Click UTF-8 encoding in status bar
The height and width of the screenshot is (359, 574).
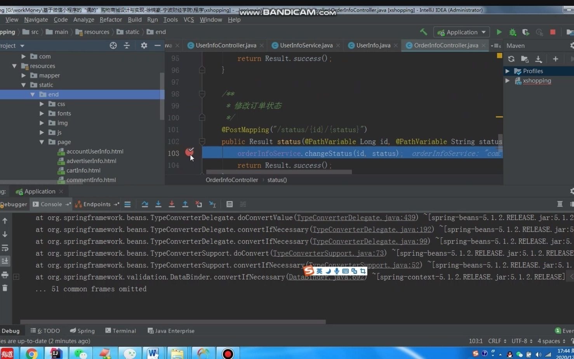(522, 341)
